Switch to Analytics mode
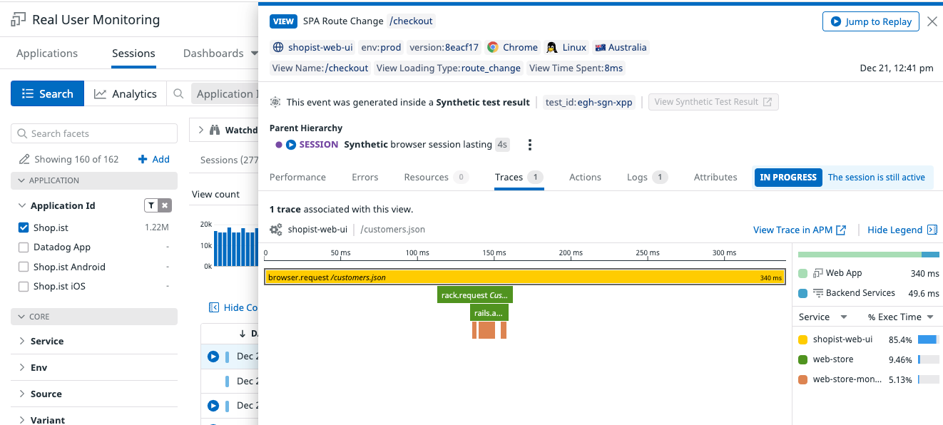Screen dimensions: 943x425 coord(125,93)
